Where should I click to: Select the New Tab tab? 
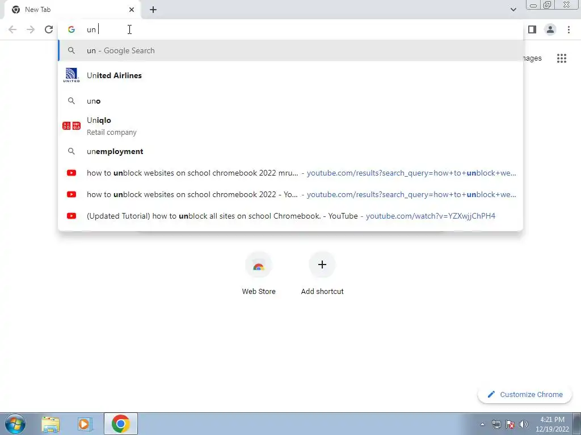pos(73,10)
